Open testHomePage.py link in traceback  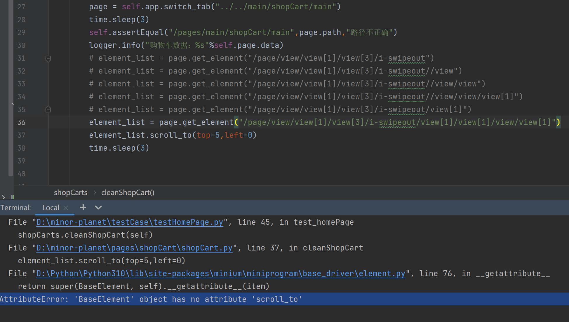coord(129,222)
